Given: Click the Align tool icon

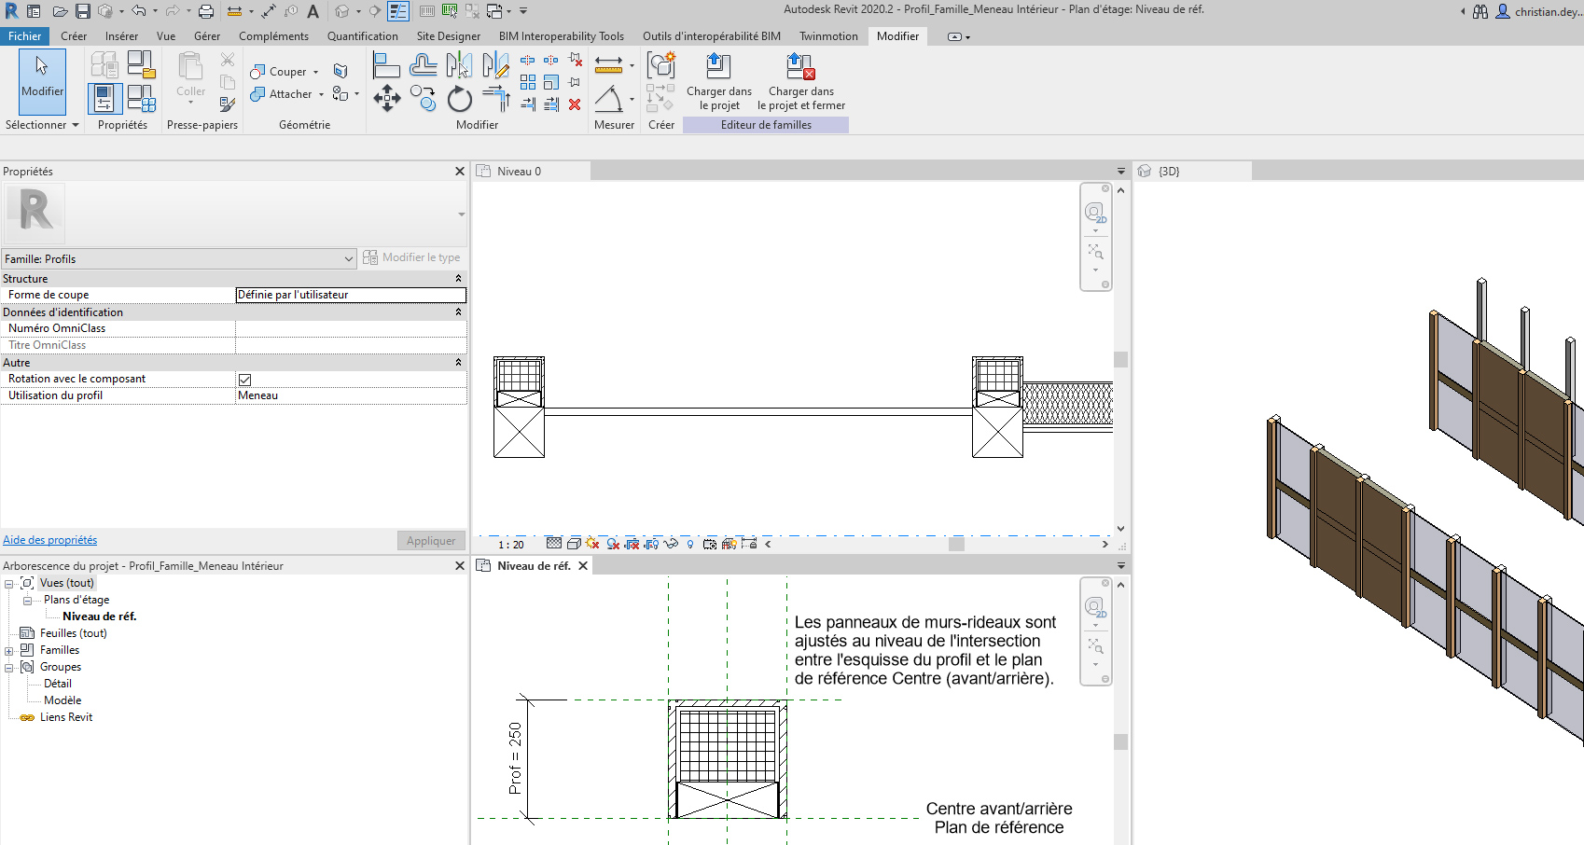Looking at the screenshot, I should [386, 65].
